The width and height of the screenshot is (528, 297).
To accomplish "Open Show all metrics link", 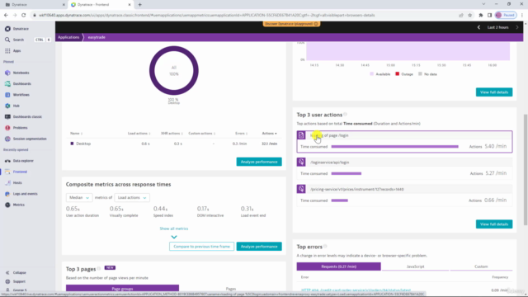I will click(x=174, y=229).
